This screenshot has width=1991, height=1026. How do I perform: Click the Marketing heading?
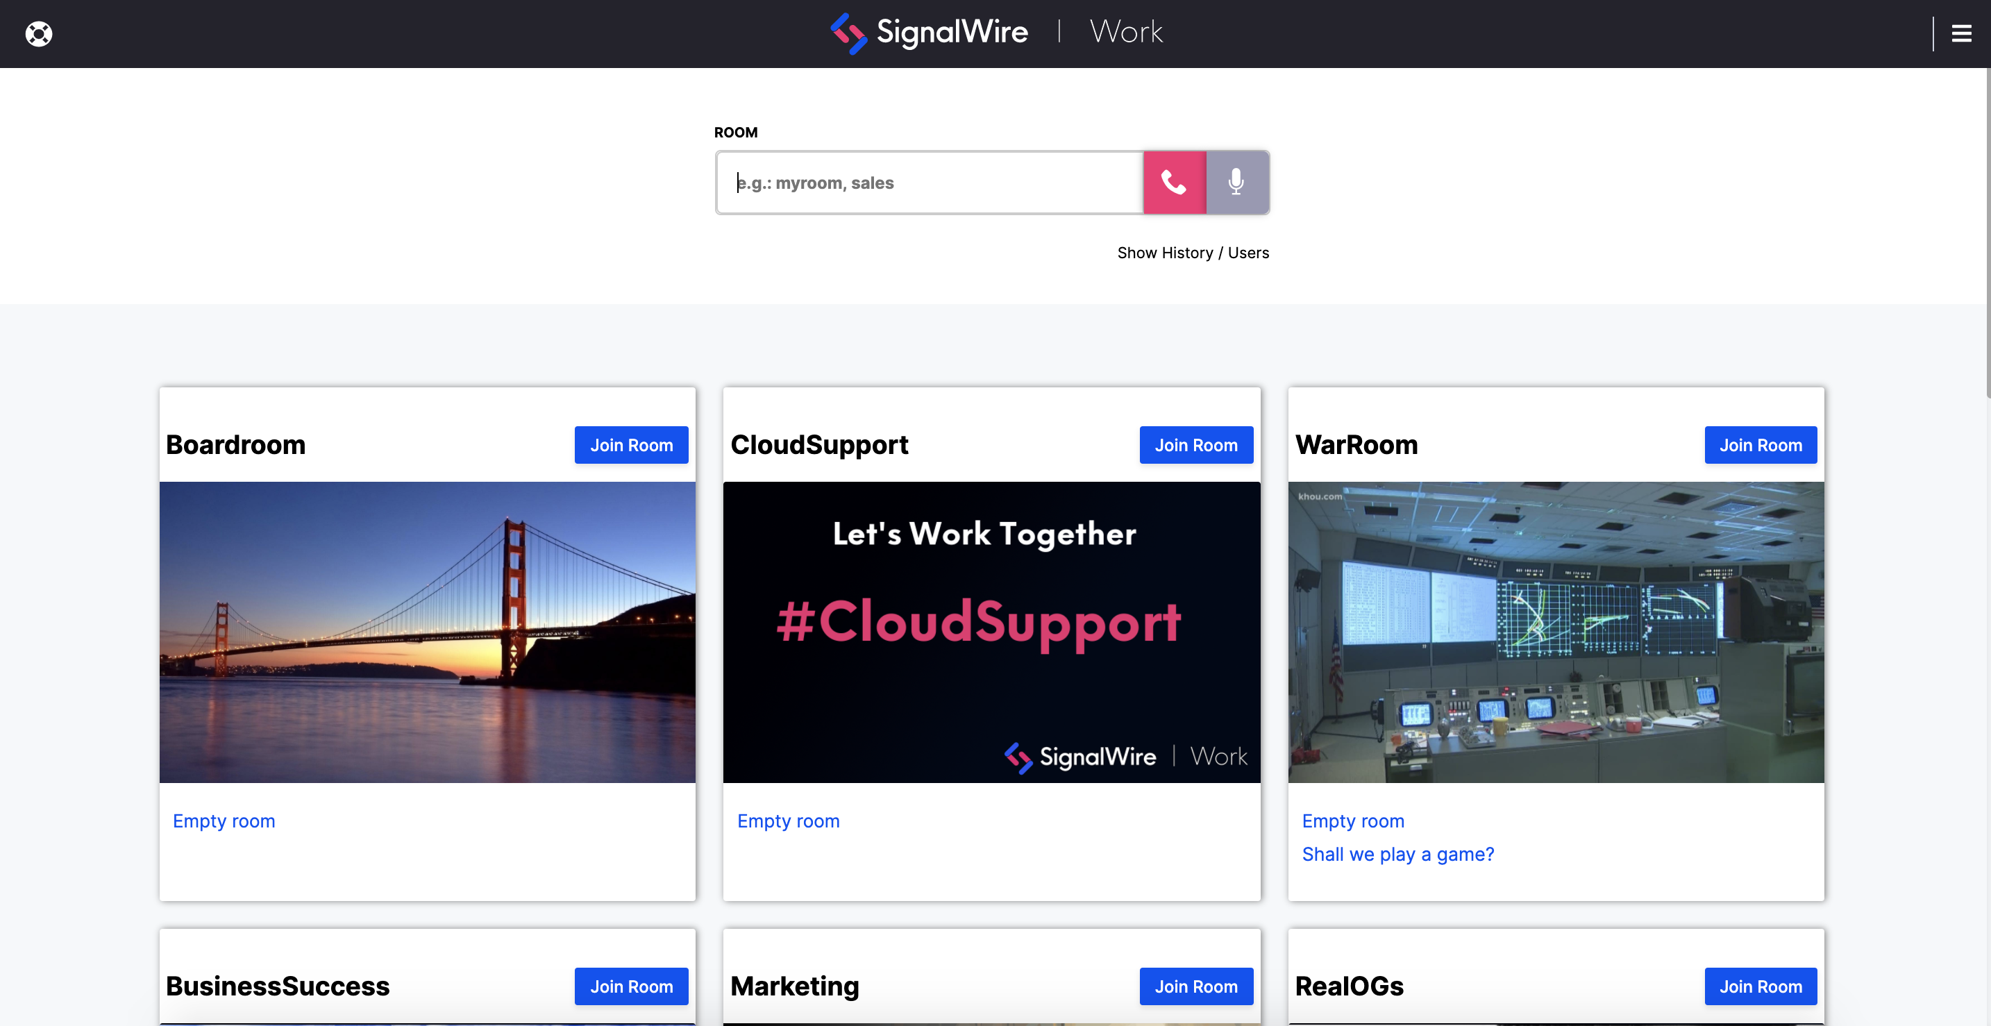[x=795, y=986]
